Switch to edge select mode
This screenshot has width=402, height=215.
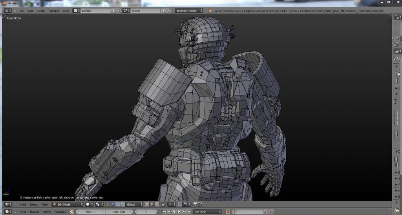[152, 204]
